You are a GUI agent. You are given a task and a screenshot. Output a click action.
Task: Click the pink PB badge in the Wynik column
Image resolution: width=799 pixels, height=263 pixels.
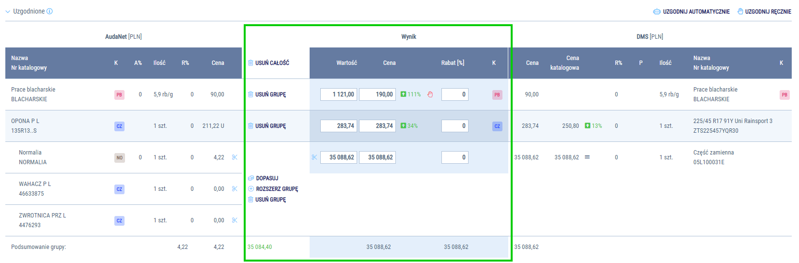(497, 95)
